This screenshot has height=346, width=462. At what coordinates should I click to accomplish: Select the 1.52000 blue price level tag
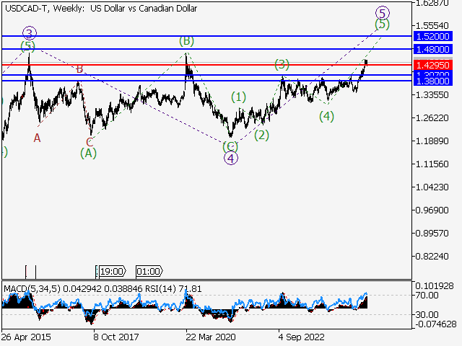coord(432,35)
